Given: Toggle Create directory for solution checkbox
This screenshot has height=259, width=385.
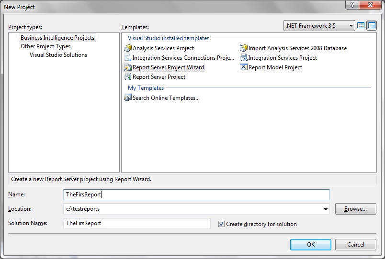Looking at the screenshot, I should click(x=221, y=224).
